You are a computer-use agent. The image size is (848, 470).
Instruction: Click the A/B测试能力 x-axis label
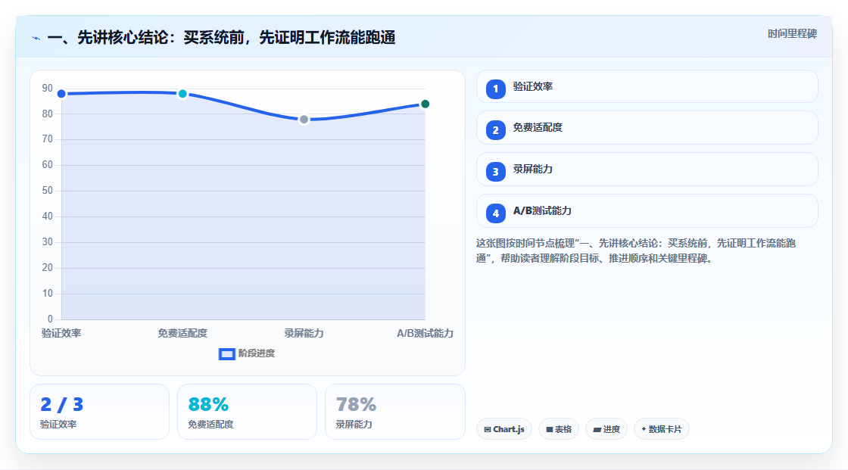click(x=425, y=334)
